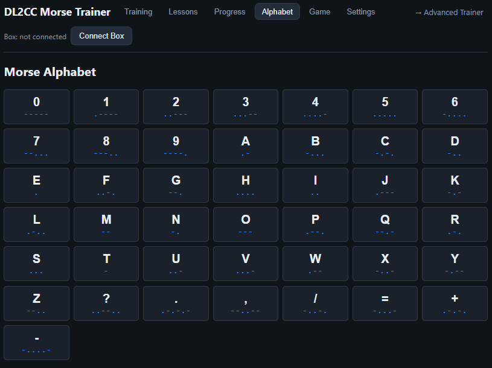492x368 pixels.
Task: Choose the letter Y card
Action: tap(455, 263)
